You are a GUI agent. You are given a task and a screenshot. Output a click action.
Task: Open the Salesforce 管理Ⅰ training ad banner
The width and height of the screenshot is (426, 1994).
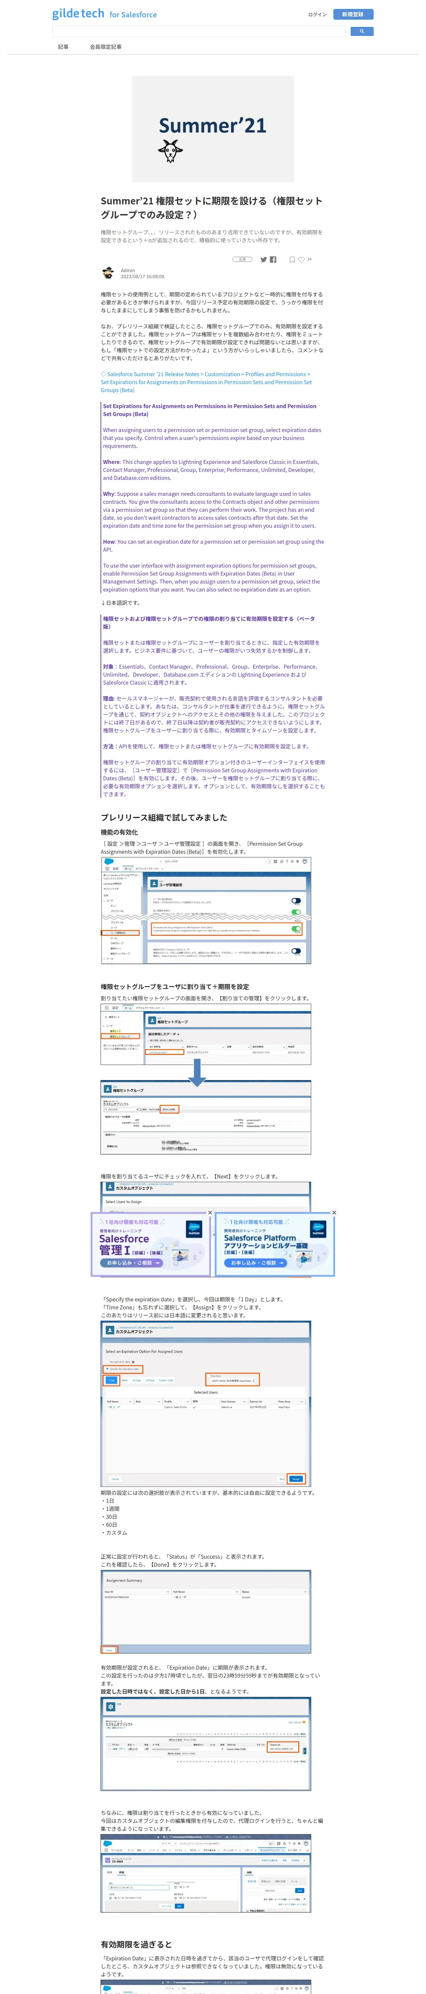coord(151,1245)
